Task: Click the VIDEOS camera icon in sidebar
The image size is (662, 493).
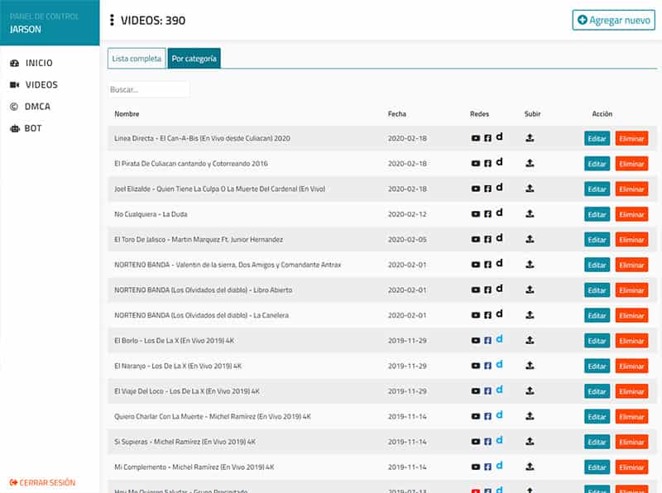Action: click(17, 84)
